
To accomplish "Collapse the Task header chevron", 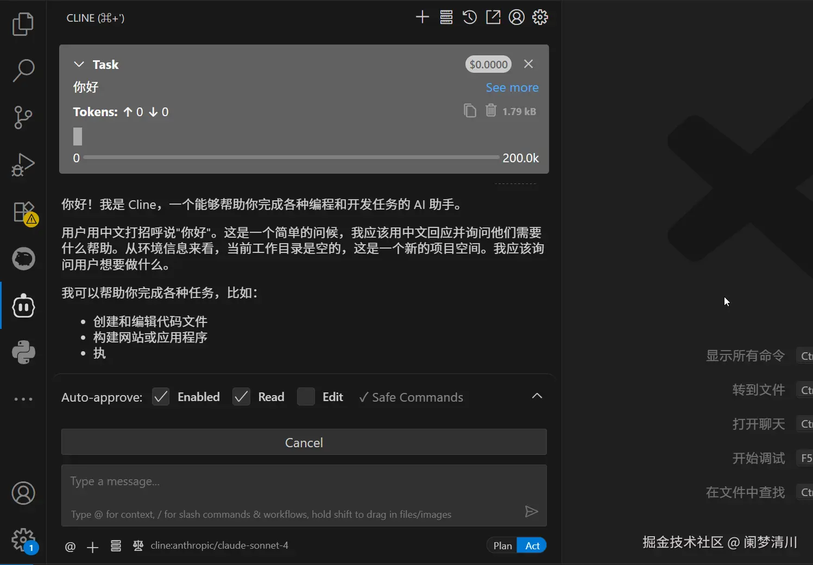I will click(79, 64).
